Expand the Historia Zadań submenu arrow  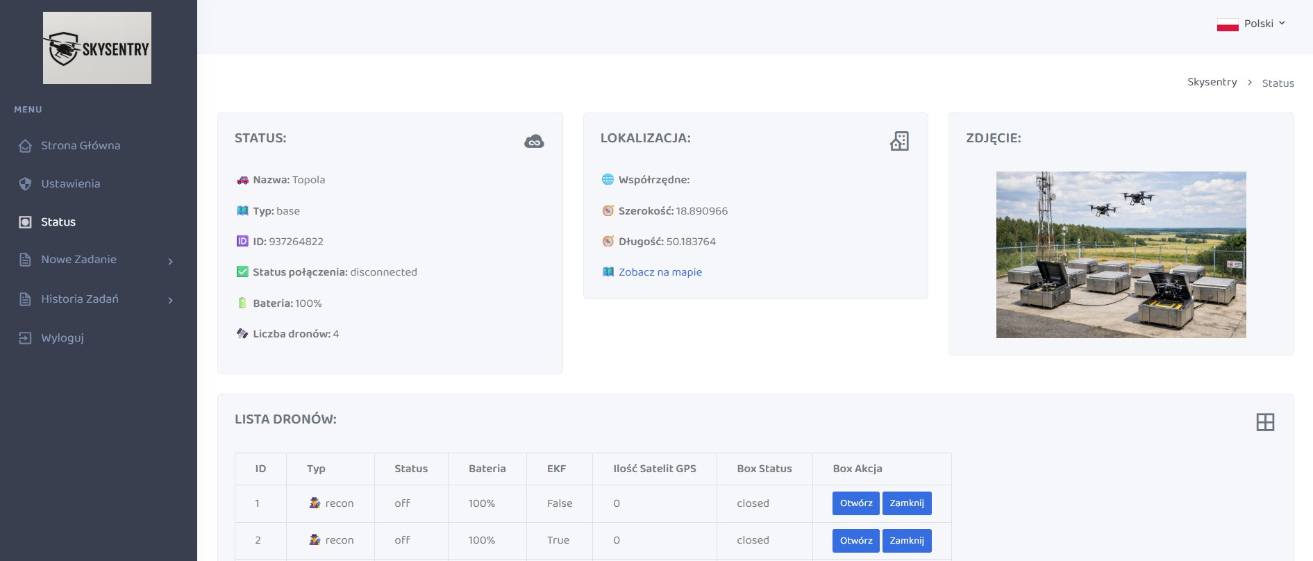[170, 300]
